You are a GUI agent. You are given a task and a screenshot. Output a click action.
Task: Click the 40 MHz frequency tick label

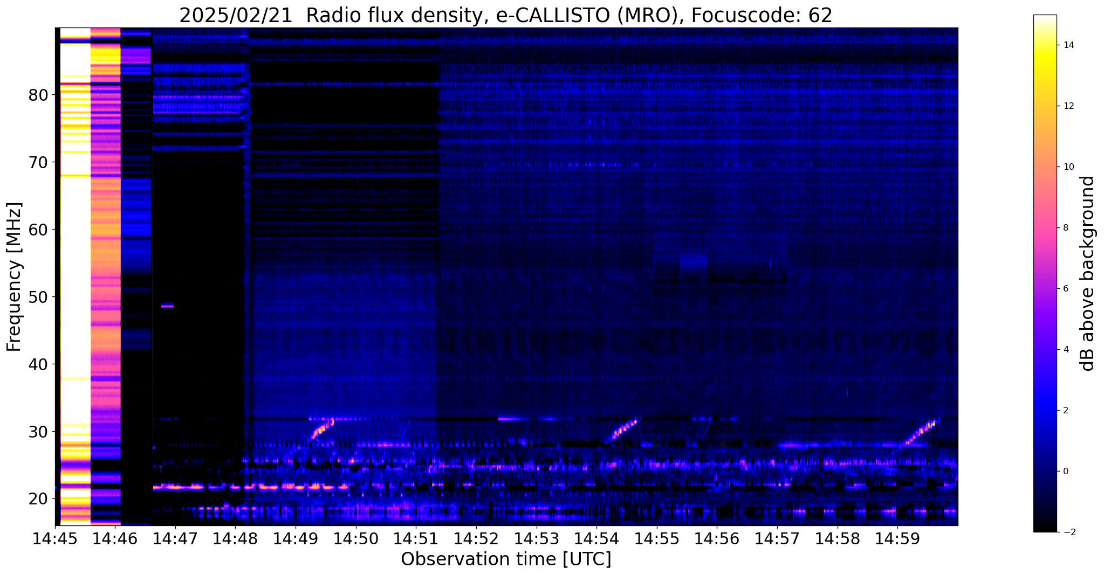click(x=38, y=365)
